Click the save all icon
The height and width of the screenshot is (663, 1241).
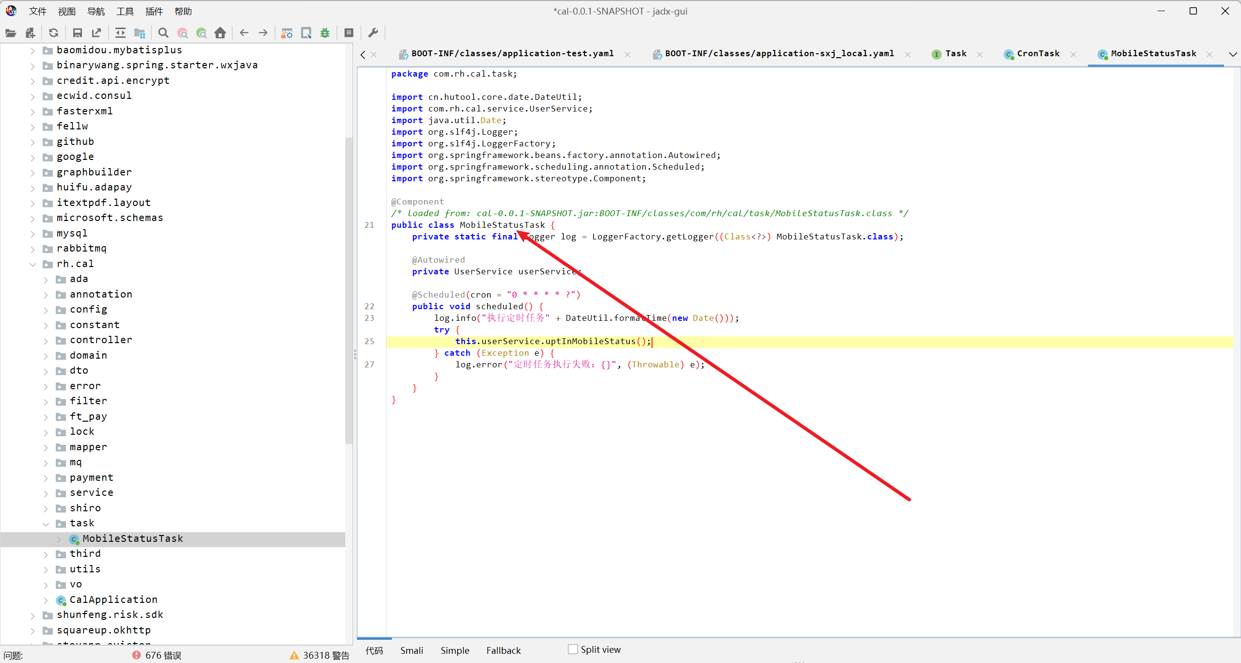[x=77, y=33]
